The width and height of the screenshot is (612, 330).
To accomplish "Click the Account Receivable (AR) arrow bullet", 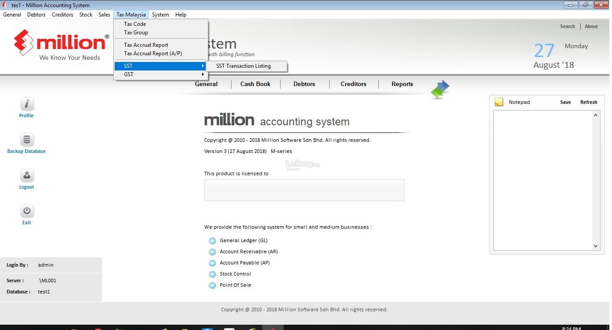I will [x=212, y=252].
